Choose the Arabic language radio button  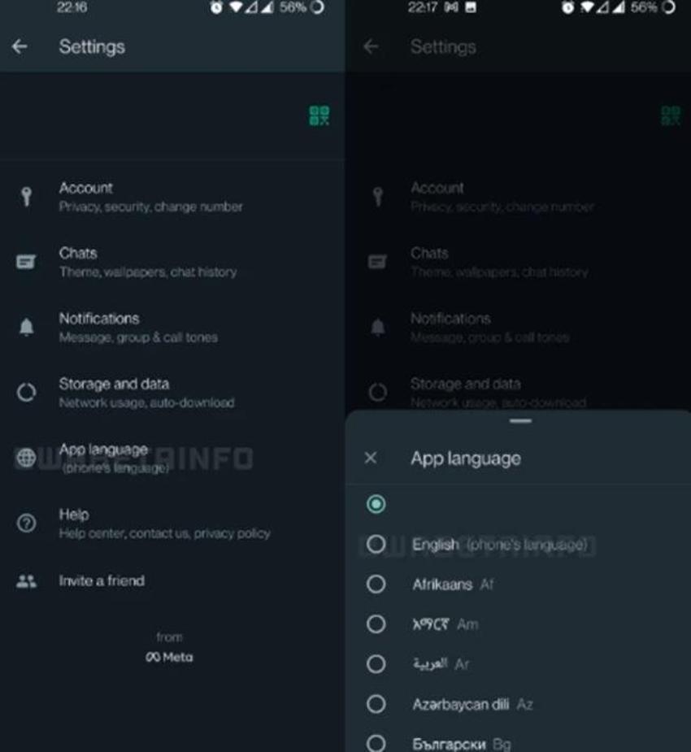click(376, 663)
